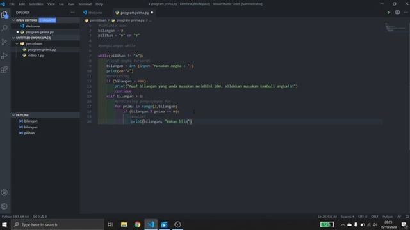The width and height of the screenshot is (410, 230).
Task: Open the Source Control view
Action: point(4,42)
